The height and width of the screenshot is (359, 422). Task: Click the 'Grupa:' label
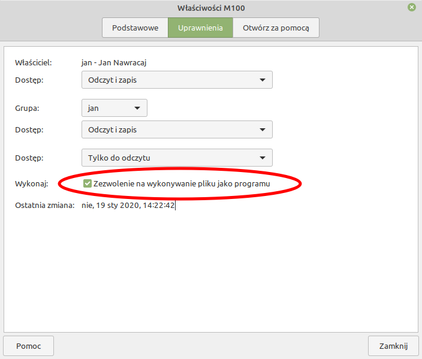coord(26,108)
